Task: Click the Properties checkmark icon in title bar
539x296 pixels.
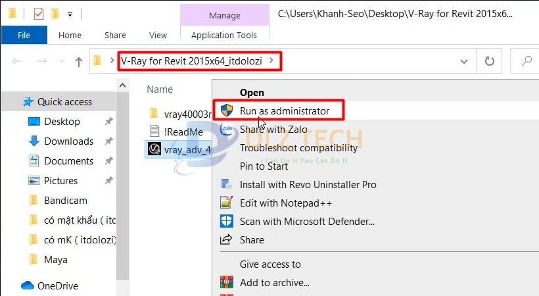Action: tap(39, 14)
